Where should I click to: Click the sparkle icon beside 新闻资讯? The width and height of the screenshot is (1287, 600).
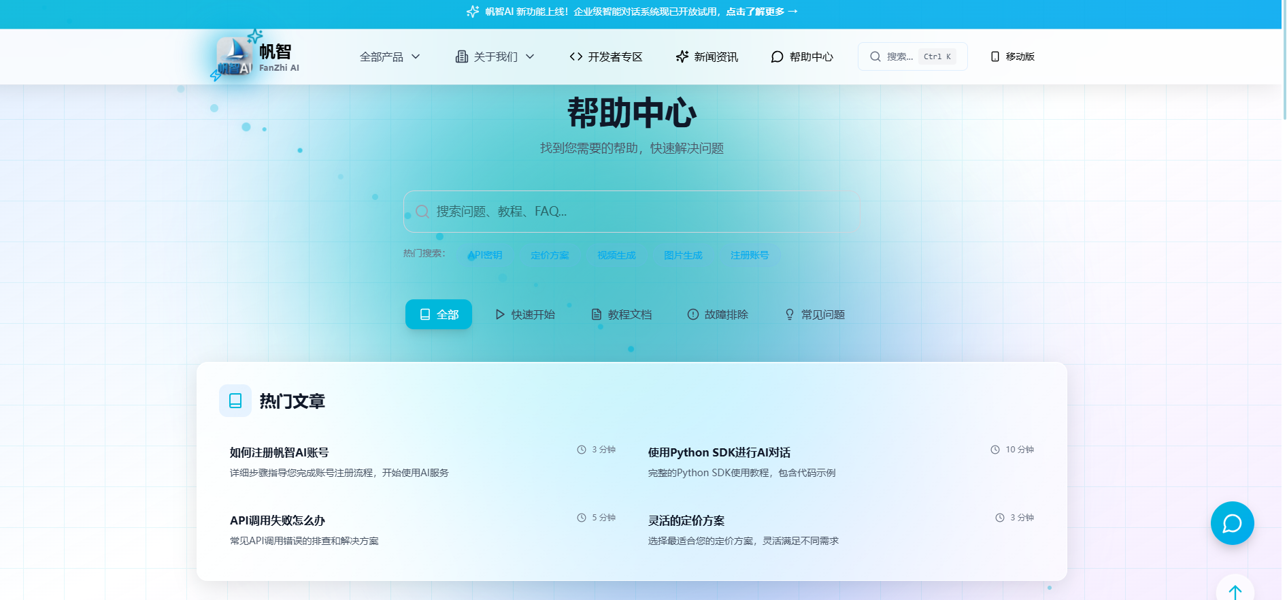coord(682,56)
